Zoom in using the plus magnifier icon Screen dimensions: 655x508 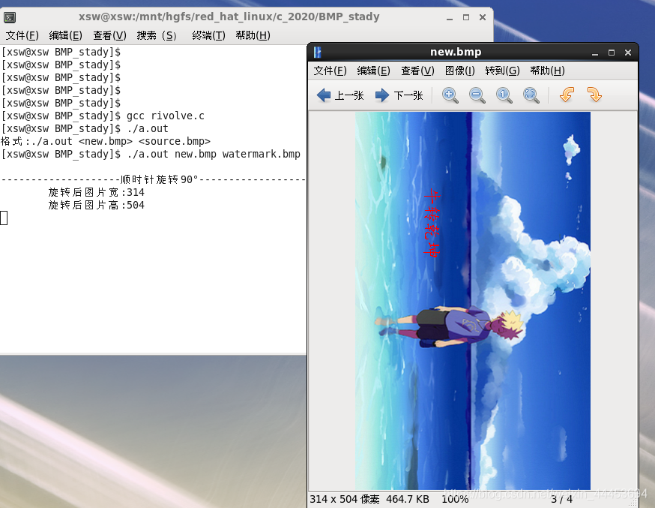tap(450, 95)
